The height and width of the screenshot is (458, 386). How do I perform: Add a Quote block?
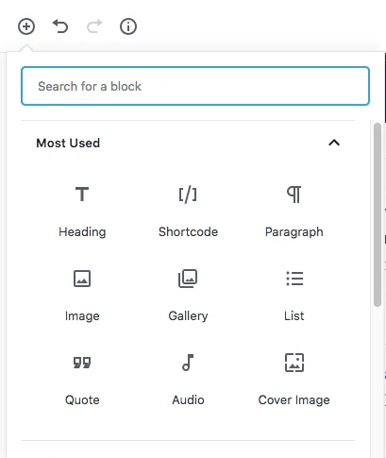pyautogui.click(x=82, y=380)
